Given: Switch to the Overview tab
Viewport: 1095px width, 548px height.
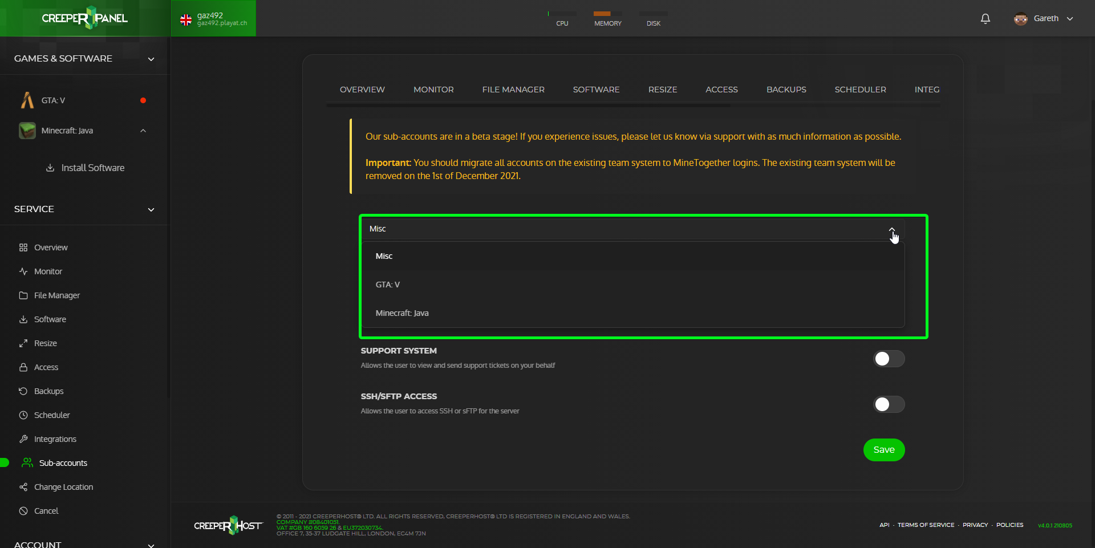Looking at the screenshot, I should [x=362, y=90].
